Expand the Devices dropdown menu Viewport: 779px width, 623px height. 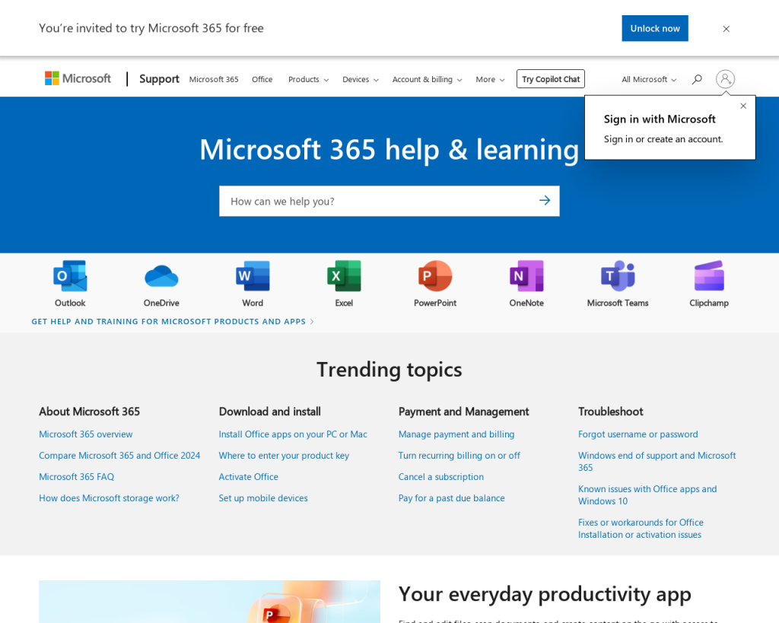pos(361,79)
